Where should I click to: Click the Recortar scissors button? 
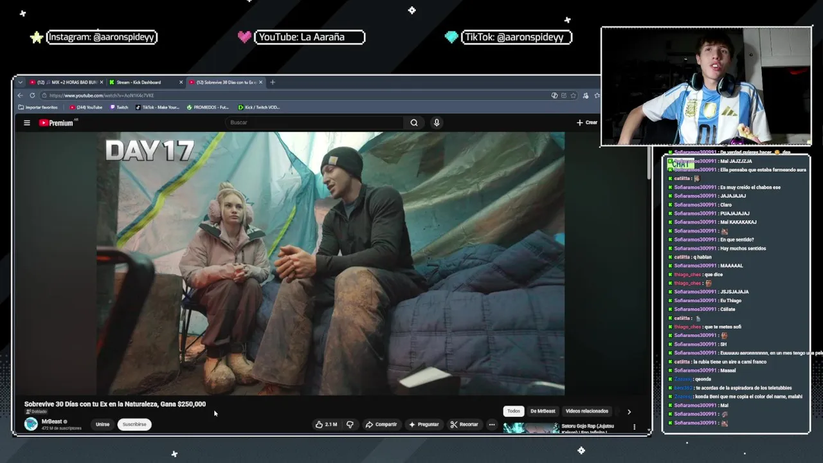(x=464, y=424)
